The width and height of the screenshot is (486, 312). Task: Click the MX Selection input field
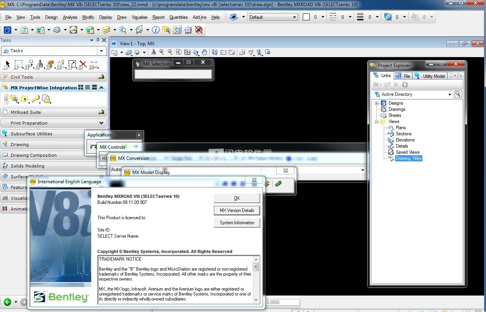click(173, 74)
